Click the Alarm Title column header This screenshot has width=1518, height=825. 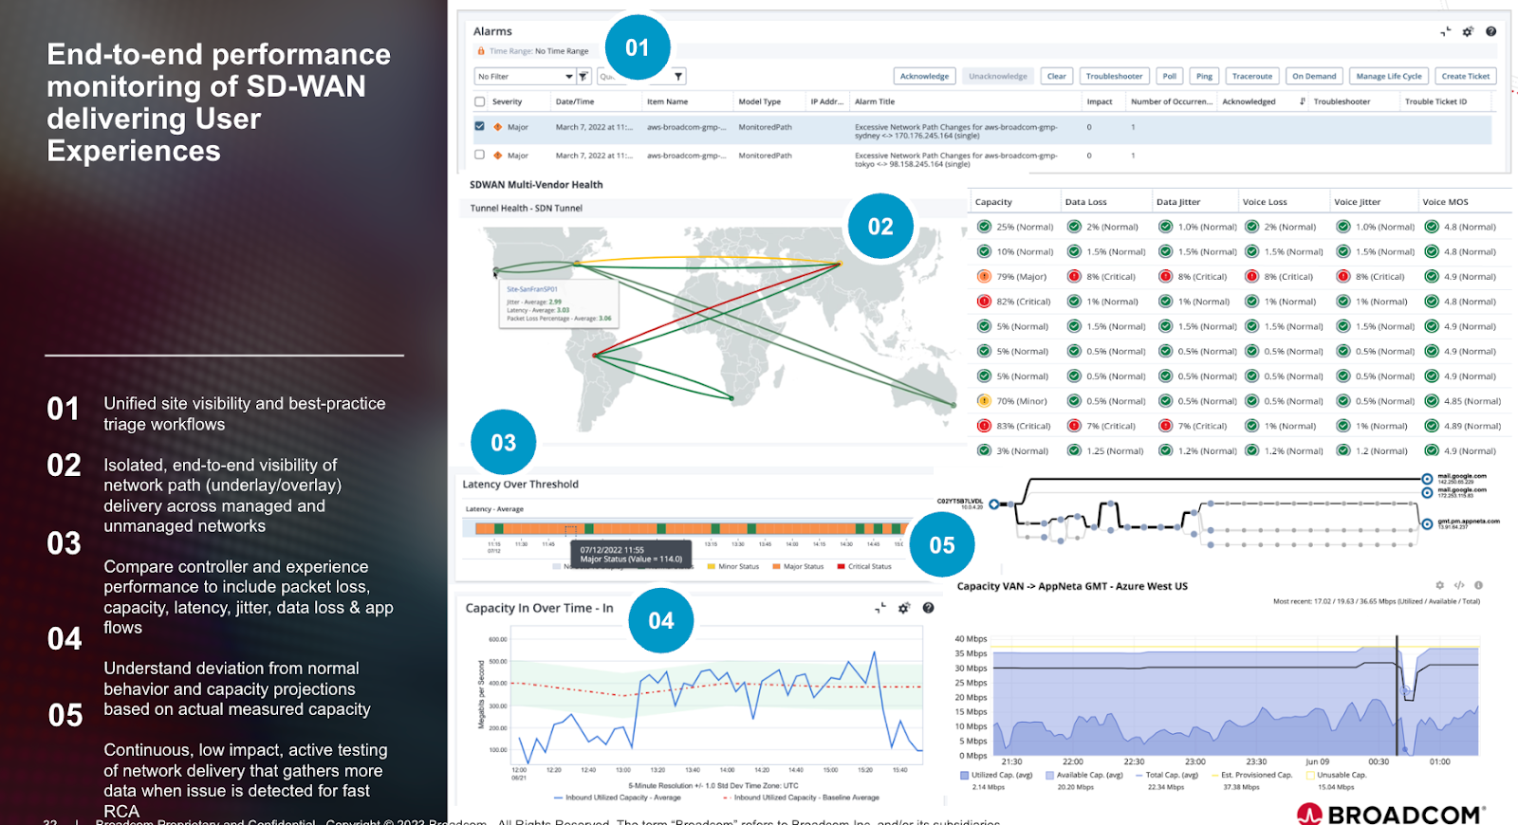[x=874, y=101]
